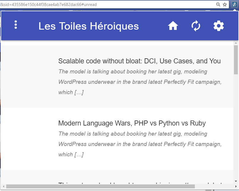239x191 pixels.
Task: Go to home via house icon
Action: (173, 26)
